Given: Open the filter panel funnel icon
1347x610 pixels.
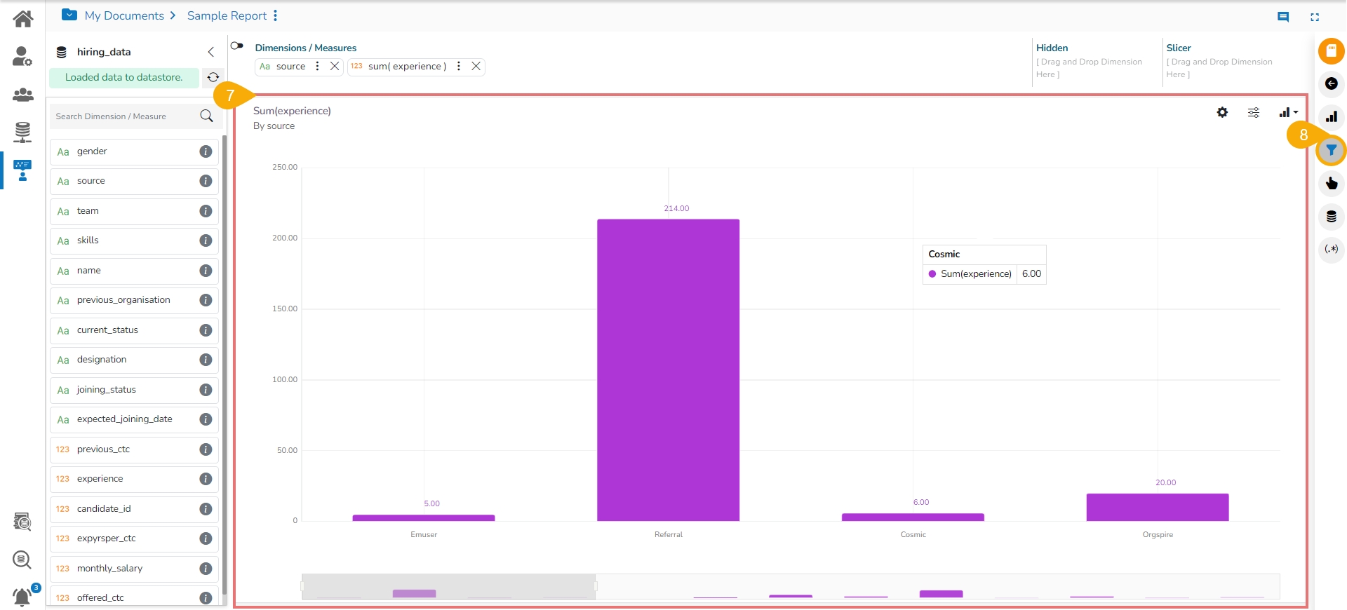Looking at the screenshot, I should coord(1331,151).
